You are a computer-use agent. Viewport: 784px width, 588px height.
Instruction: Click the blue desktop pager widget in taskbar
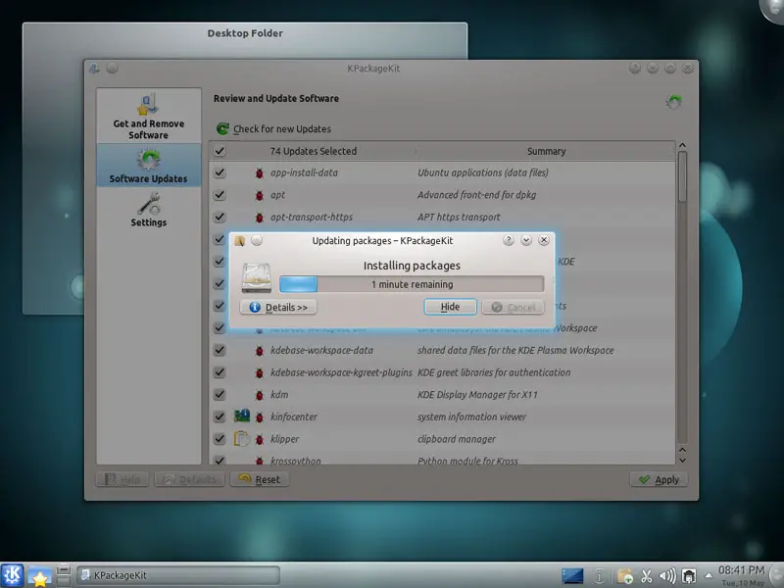pyautogui.click(x=572, y=576)
